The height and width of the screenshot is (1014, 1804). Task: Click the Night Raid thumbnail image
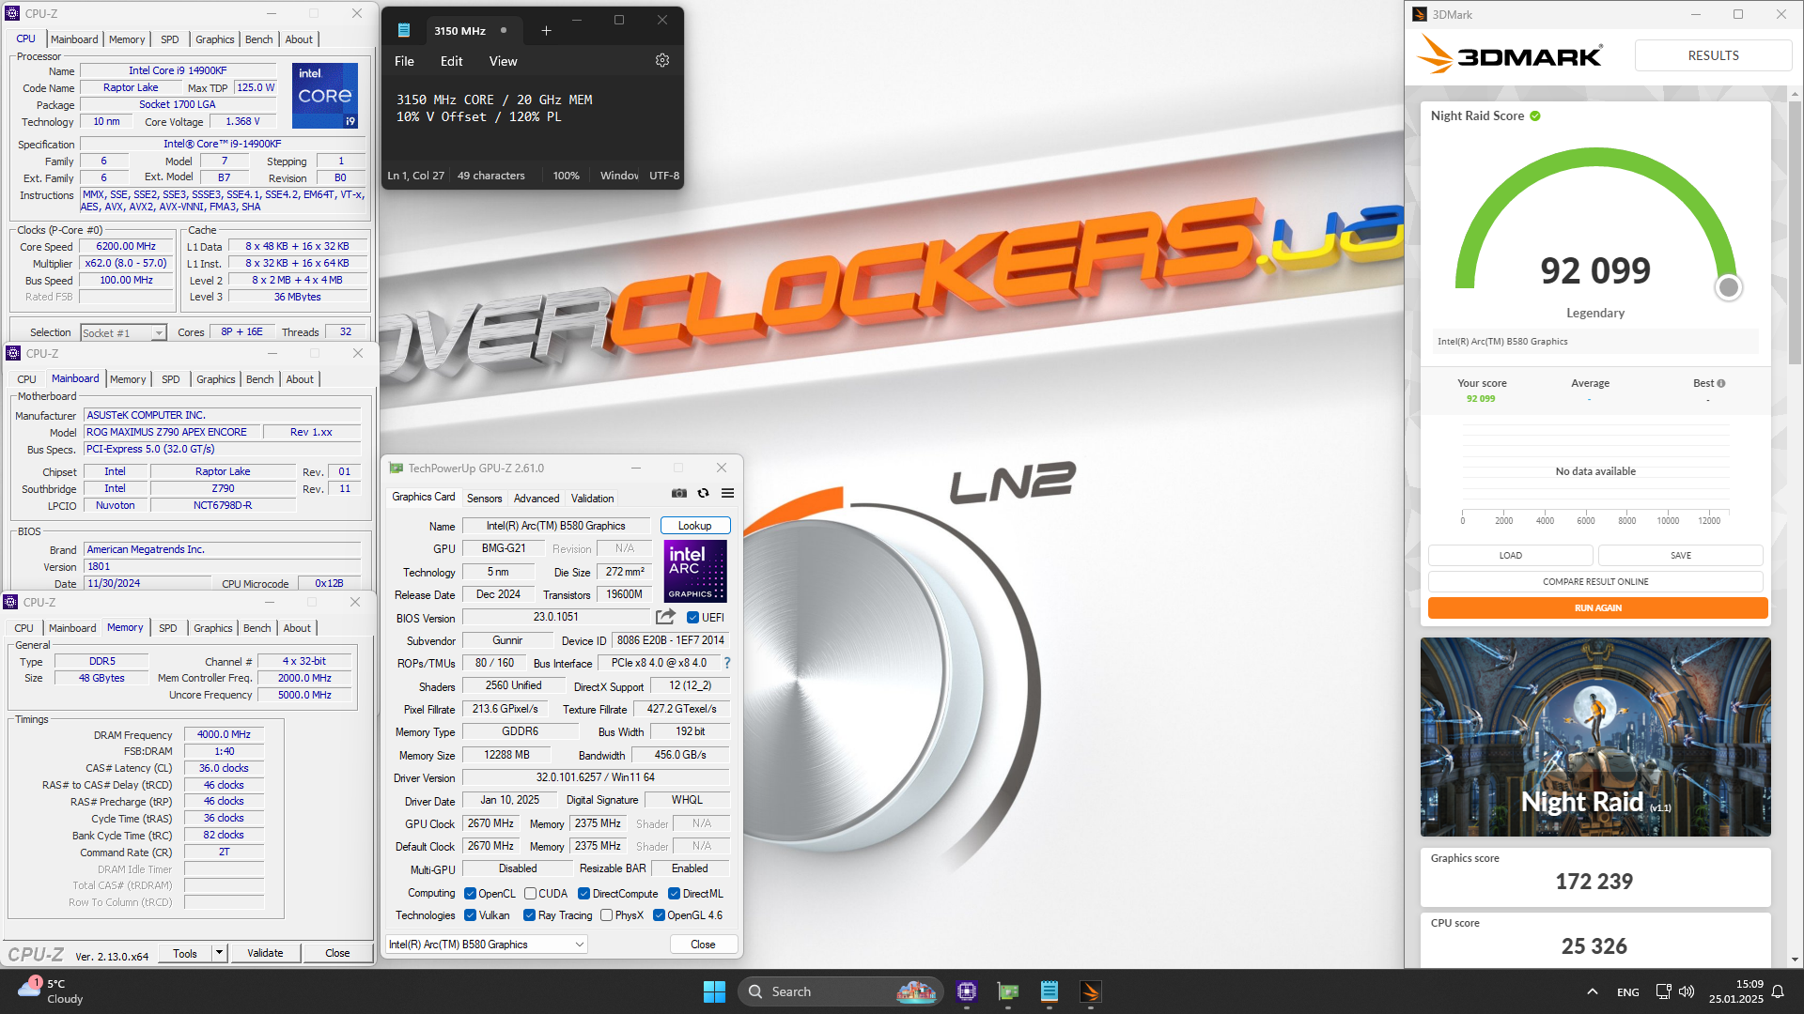1595,737
